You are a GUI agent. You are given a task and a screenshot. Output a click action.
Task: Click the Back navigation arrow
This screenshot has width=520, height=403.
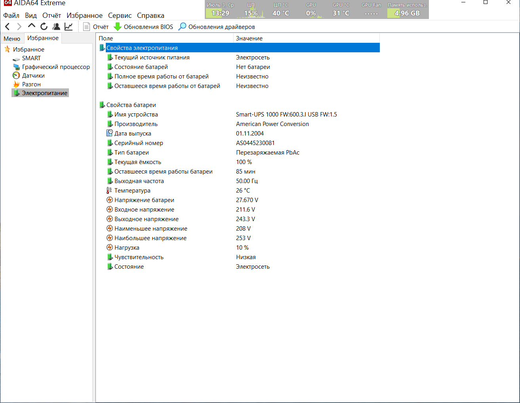point(8,27)
